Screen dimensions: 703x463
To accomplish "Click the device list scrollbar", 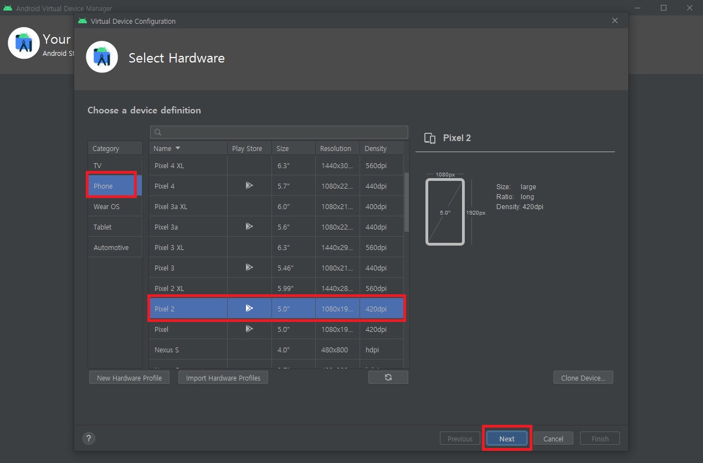I will coord(407,202).
